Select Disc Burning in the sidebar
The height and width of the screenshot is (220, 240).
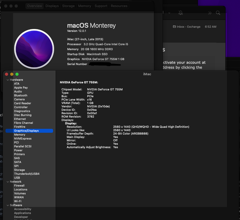click(23, 115)
